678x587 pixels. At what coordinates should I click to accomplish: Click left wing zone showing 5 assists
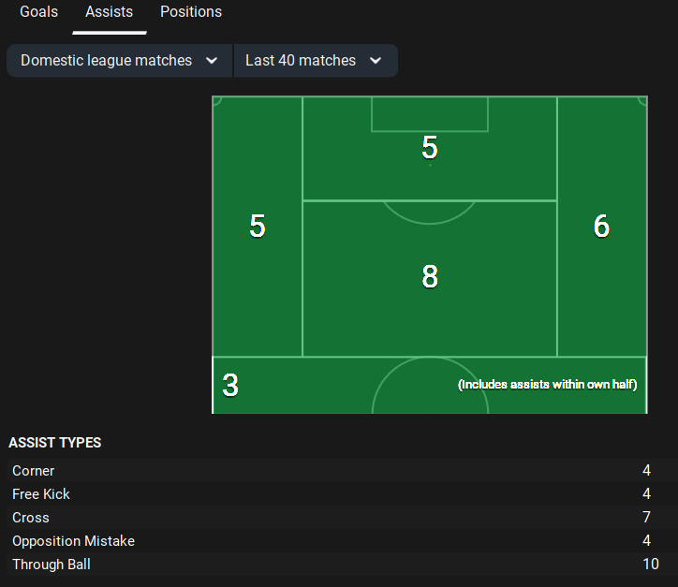(x=258, y=227)
